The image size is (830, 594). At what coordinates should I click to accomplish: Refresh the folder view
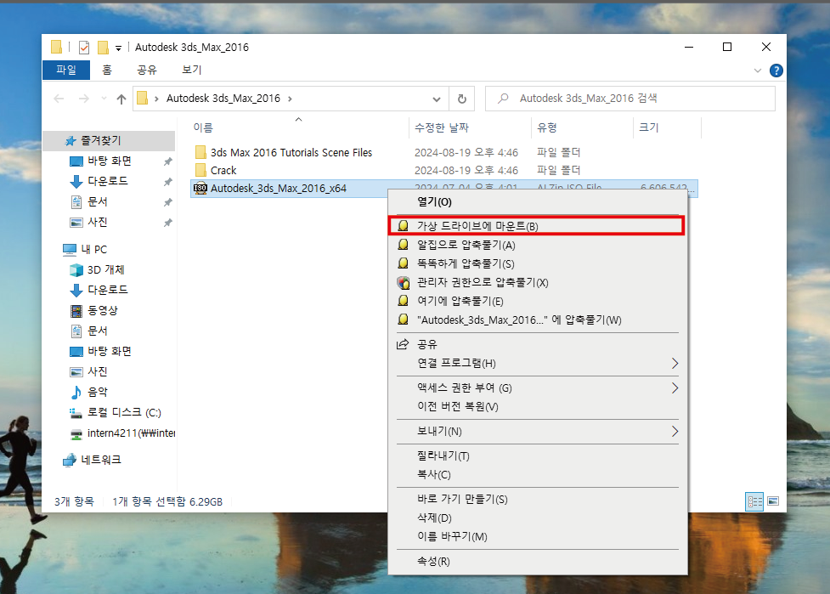[x=461, y=99]
